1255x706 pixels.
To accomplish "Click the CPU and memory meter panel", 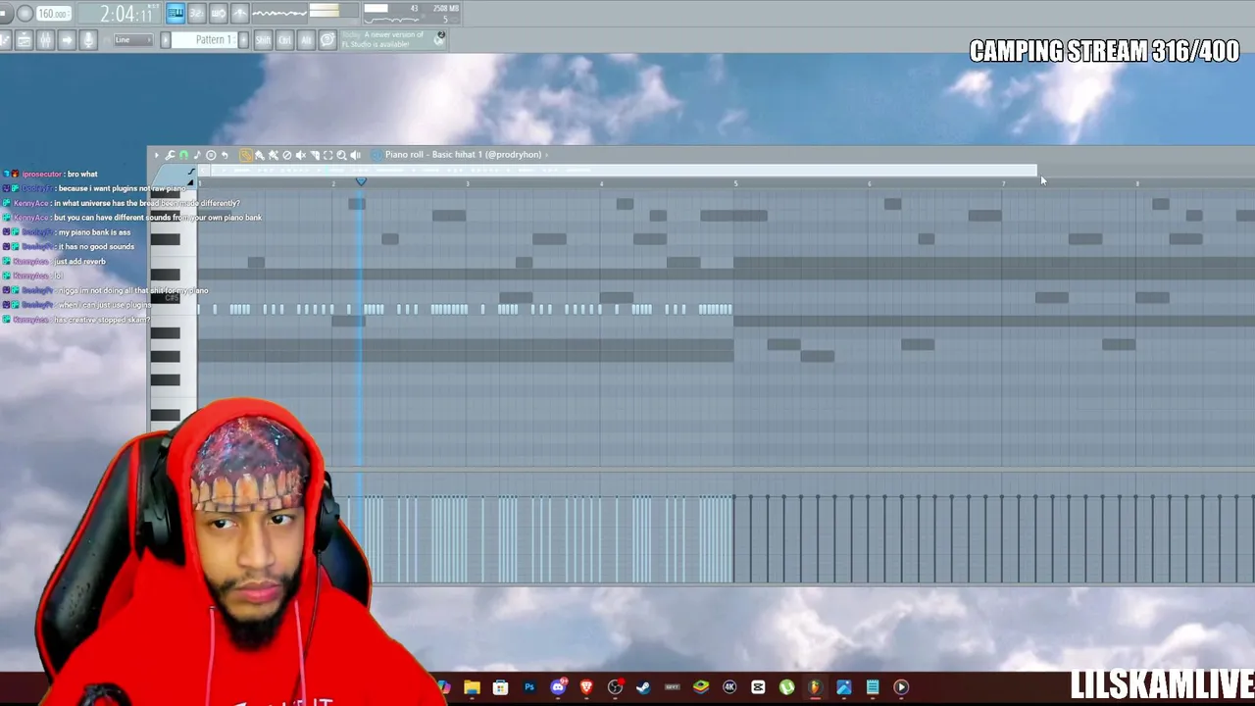I will (x=411, y=14).
